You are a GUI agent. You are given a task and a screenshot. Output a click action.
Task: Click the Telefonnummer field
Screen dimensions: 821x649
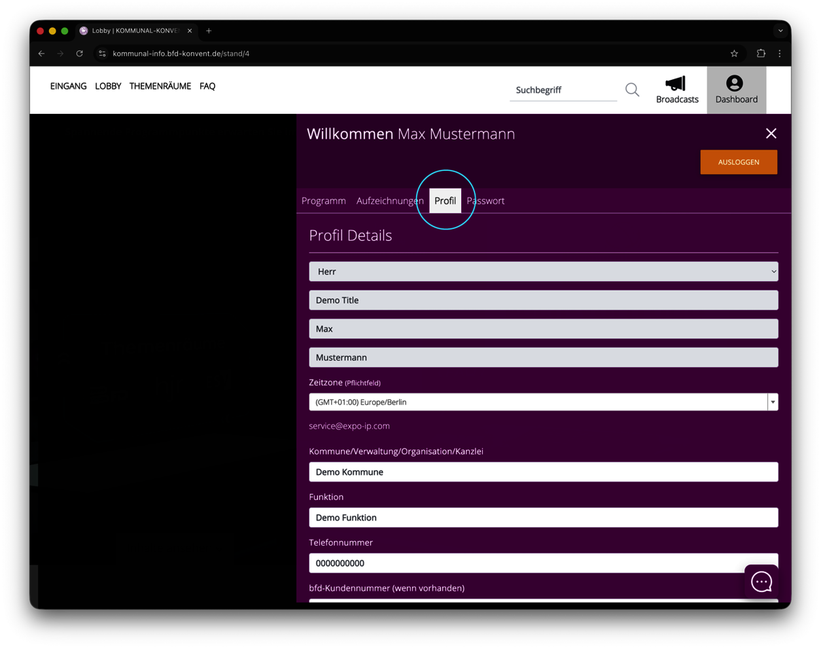coord(544,563)
